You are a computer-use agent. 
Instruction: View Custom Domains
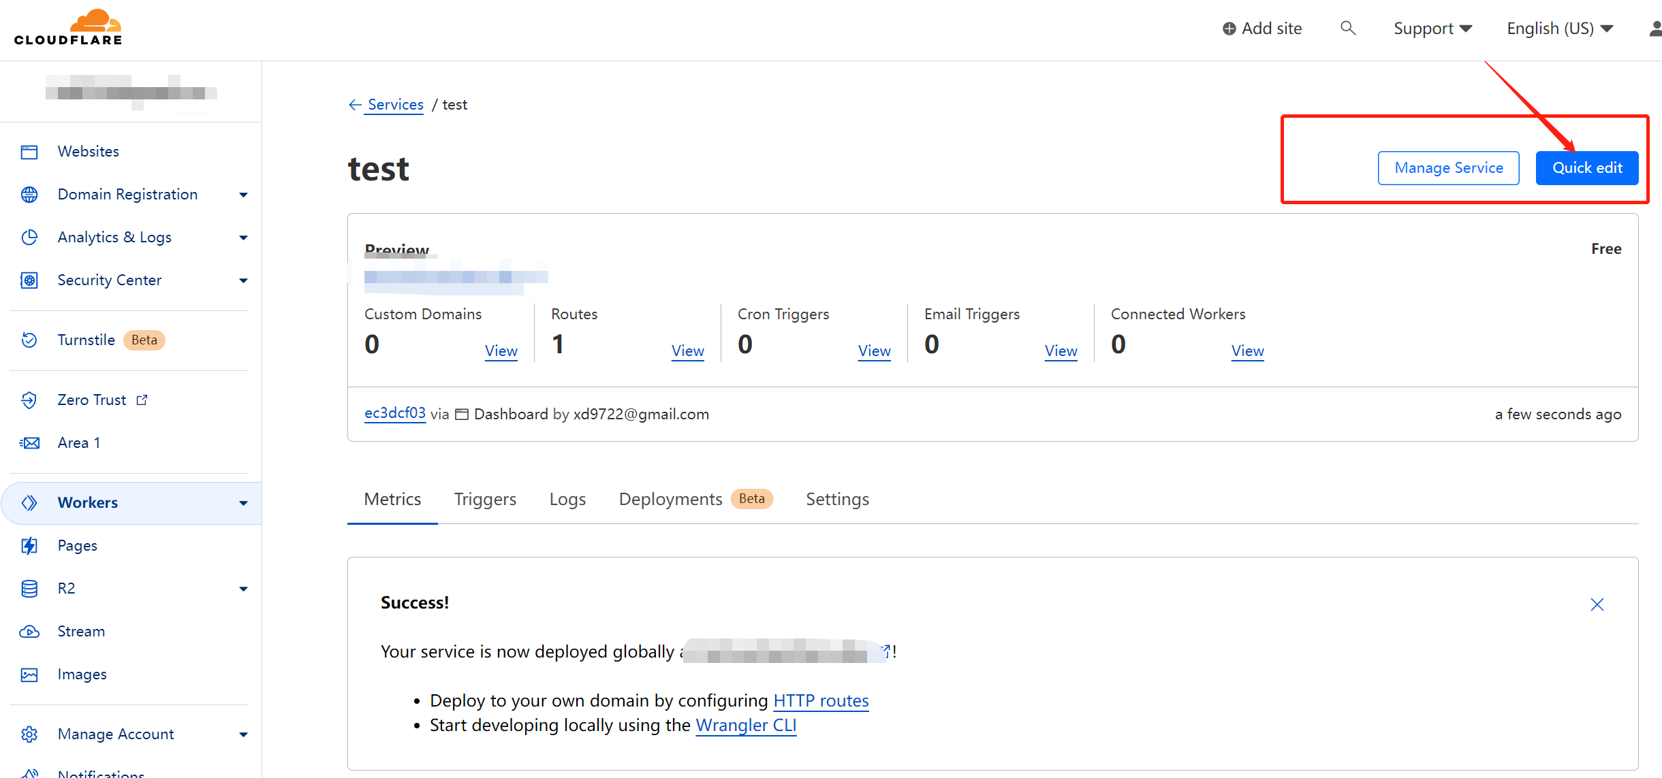501,351
